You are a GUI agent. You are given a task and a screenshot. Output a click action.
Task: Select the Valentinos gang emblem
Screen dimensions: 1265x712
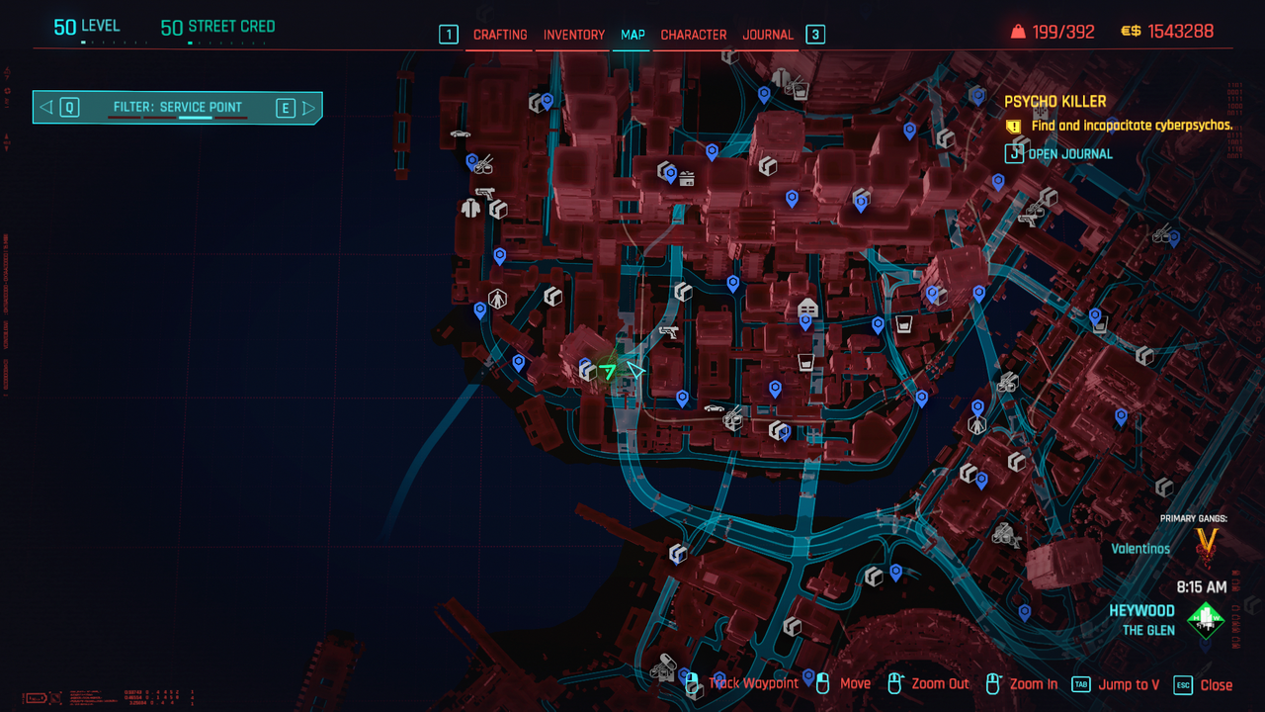pyautogui.click(x=1207, y=542)
